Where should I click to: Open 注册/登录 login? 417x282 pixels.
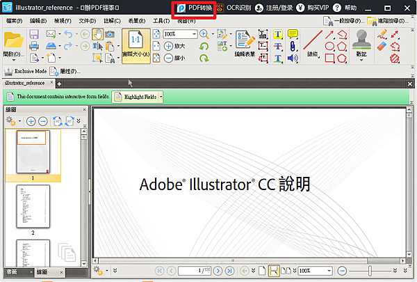[274, 8]
